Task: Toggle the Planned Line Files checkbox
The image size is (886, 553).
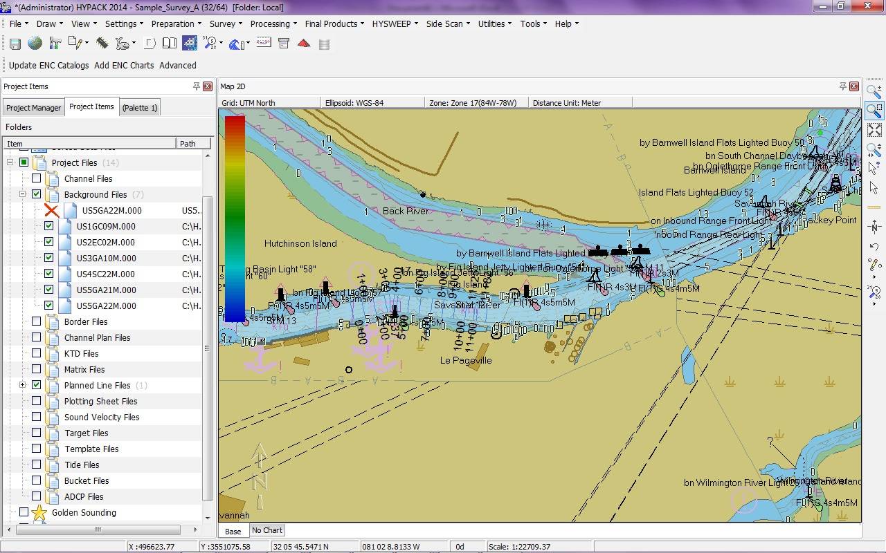Action: tap(37, 385)
